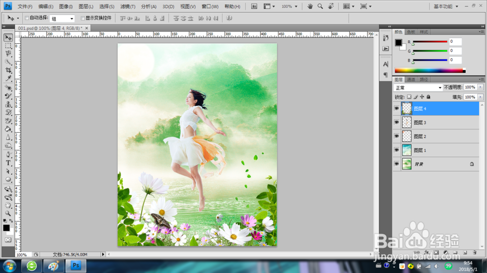Open Photoshop from the Windows taskbar
The image size is (487, 273).
75,266
